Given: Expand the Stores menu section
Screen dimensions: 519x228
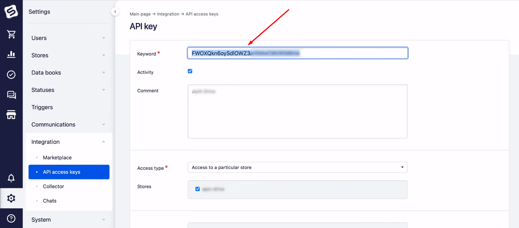Looking at the screenshot, I should [69, 56].
